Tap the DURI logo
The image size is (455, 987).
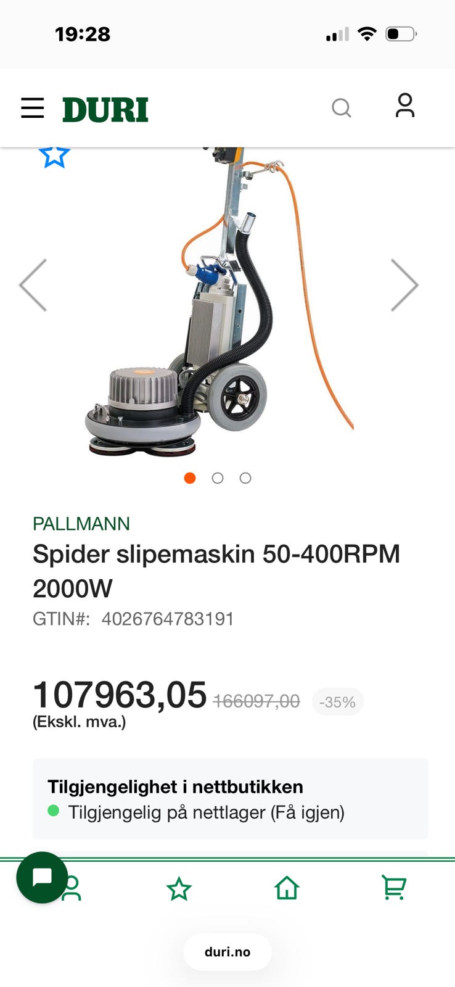tap(105, 110)
